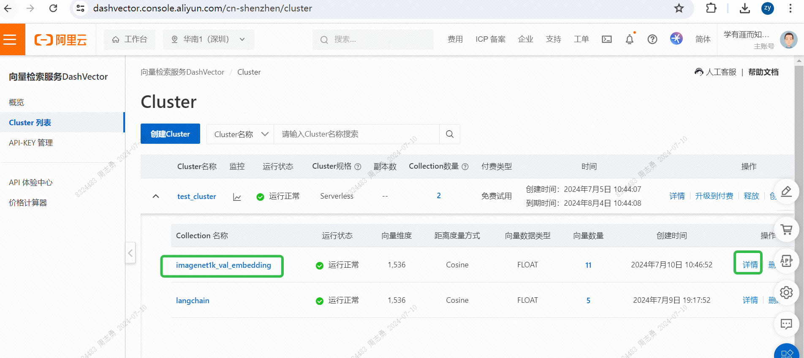The width and height of the screenshot is (804, 358).
Task: Open browser downloads icon
Action: tap(745, 8)
